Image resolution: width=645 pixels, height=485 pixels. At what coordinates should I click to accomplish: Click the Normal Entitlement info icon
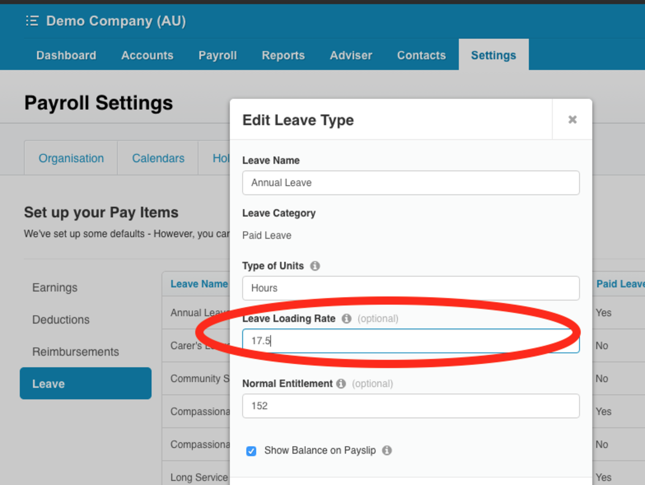tap(340, 384)
